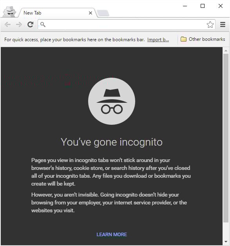This screenshot has width=230, height=246.
Task: Open a new tab with the tab button
Action: pyautogui.click(x=103, y=13)
